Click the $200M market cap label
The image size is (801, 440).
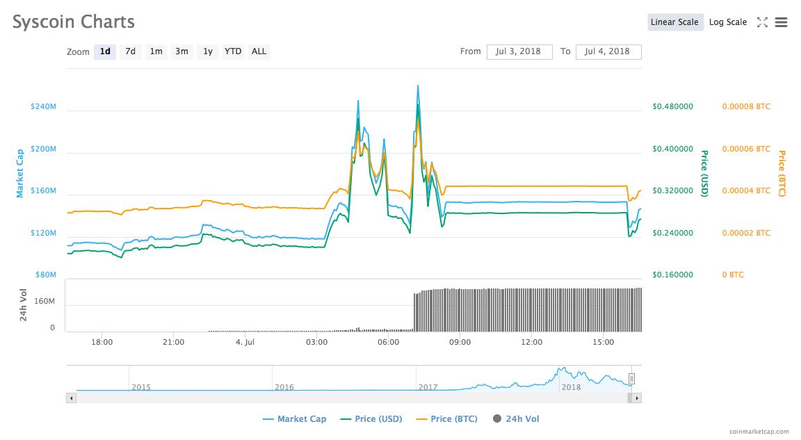click(43, 149)
